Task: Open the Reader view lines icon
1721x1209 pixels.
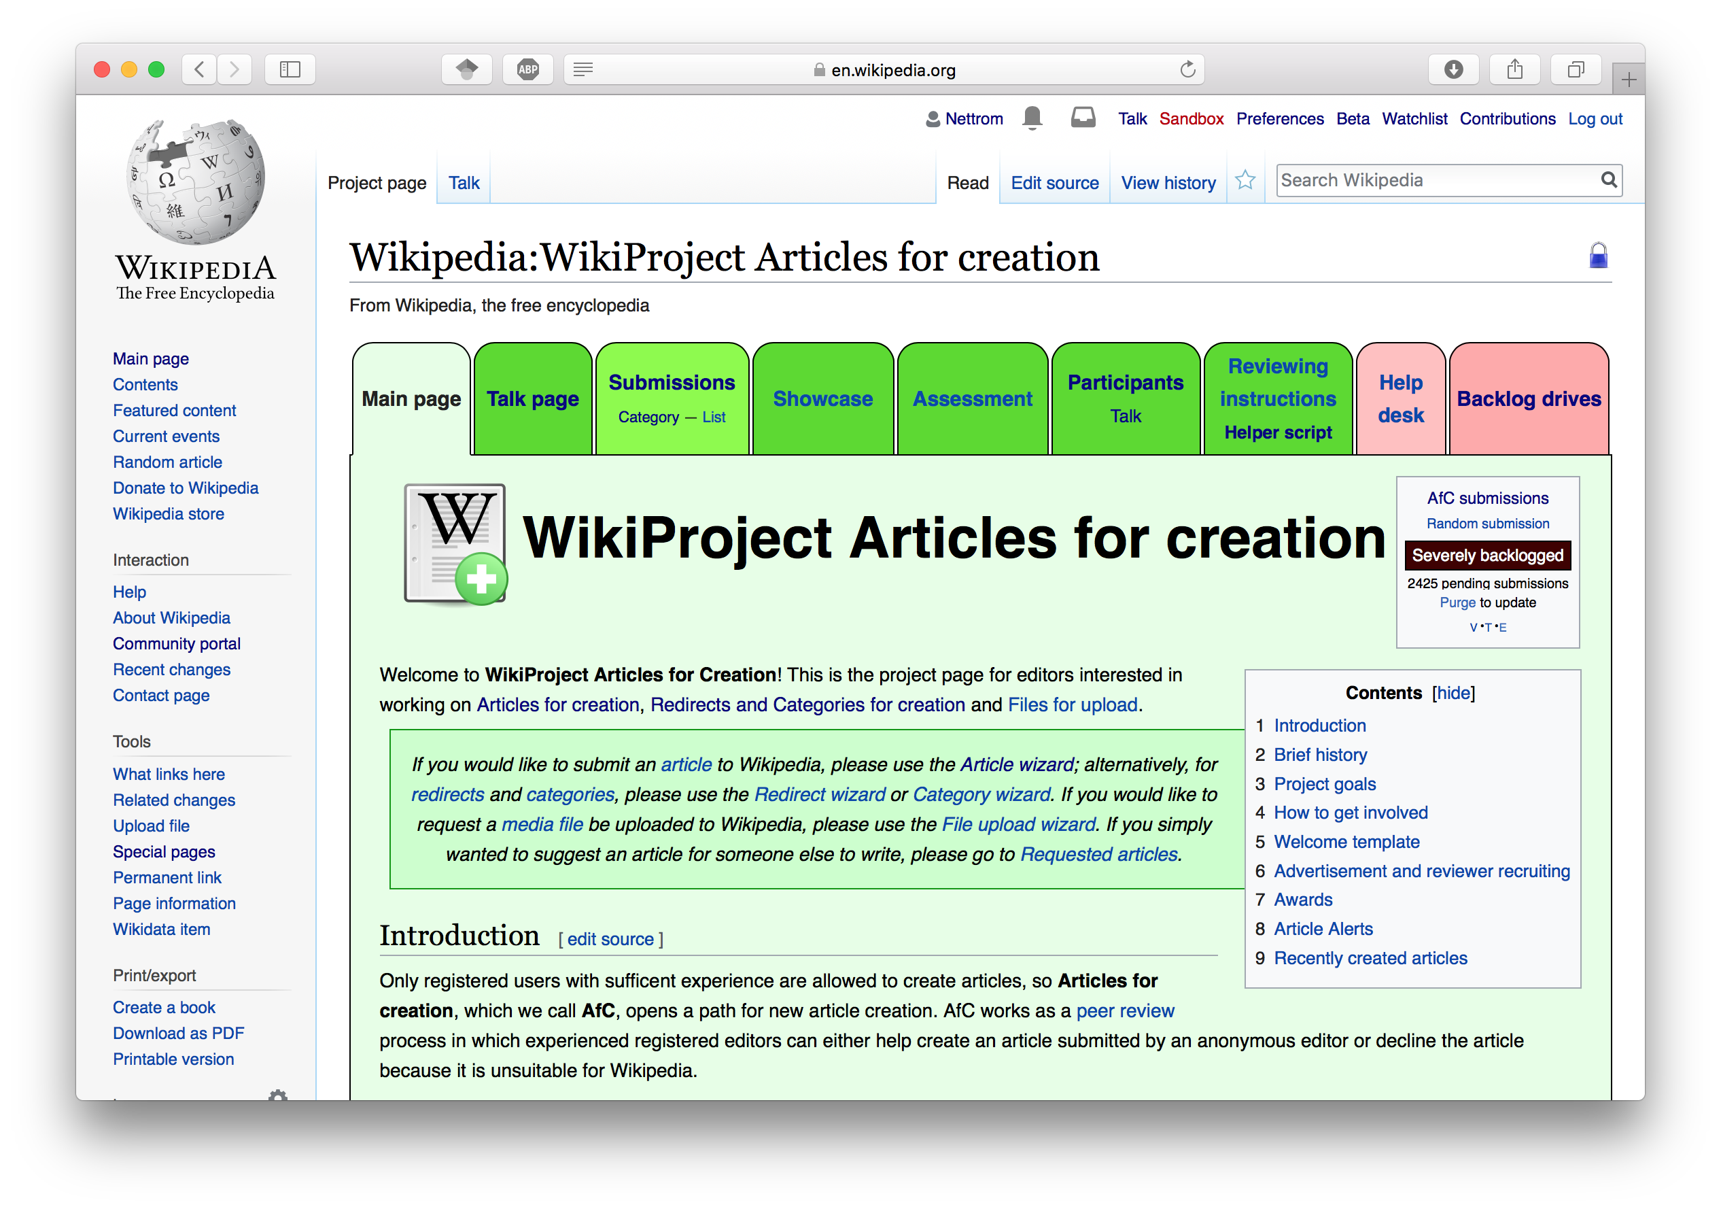Action: click(x=583, y=70)
